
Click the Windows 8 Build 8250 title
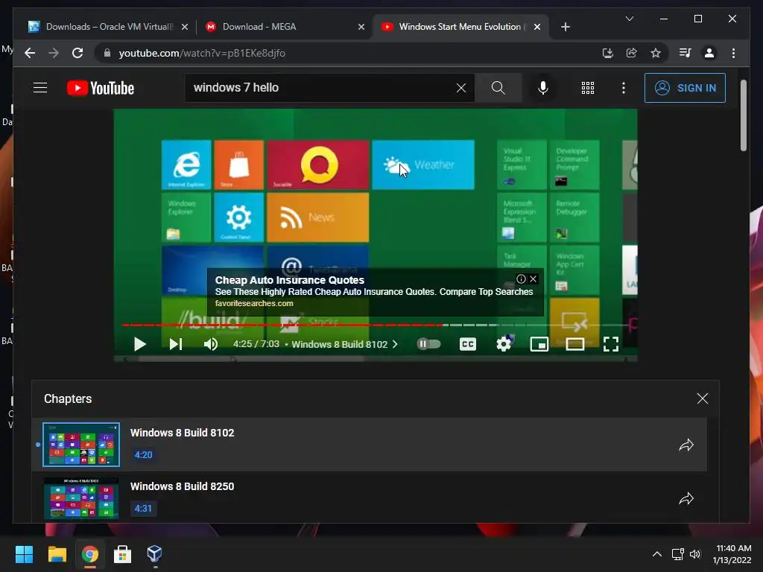(x=182, y=486)
